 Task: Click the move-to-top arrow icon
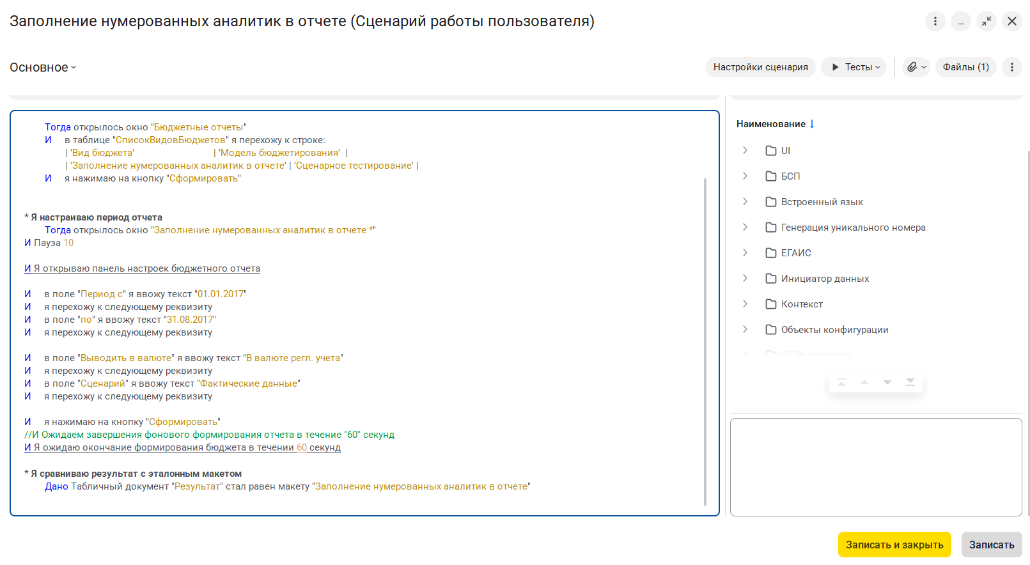coord(841,382)
